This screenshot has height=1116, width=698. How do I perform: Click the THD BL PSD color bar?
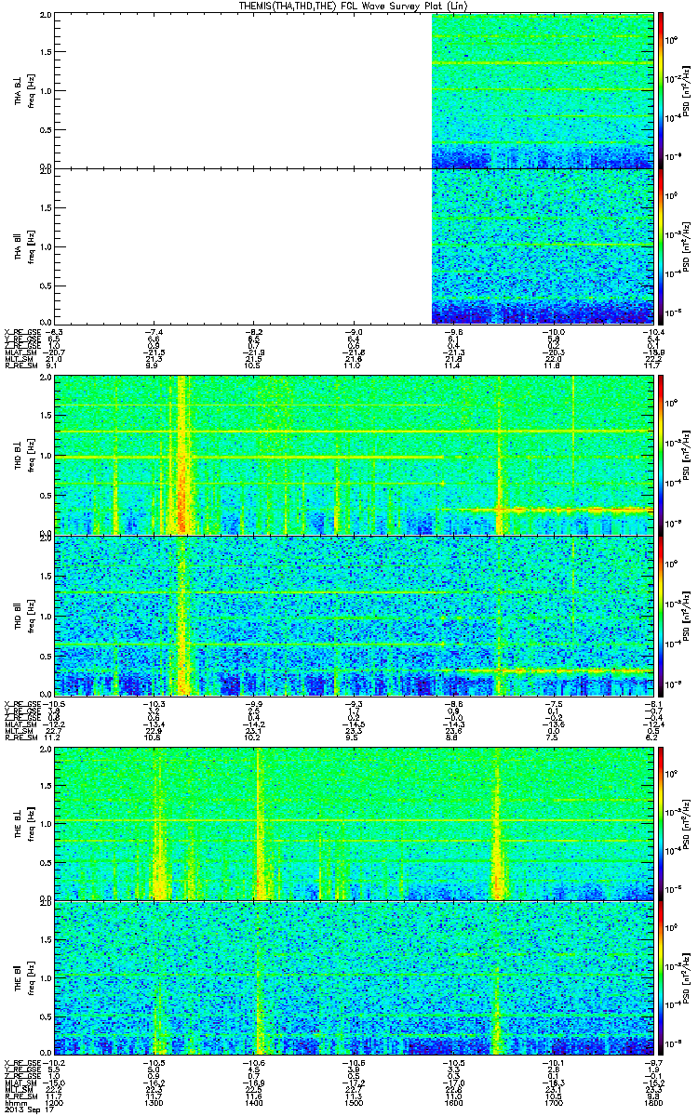click(660, 455)
